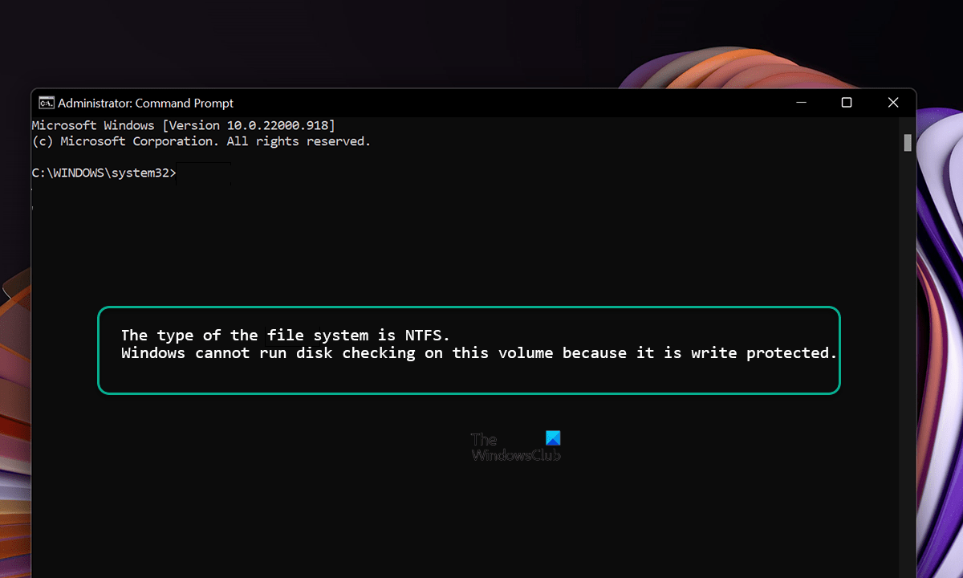
Task: Click the X close icon
Action: tap(893, 102)
